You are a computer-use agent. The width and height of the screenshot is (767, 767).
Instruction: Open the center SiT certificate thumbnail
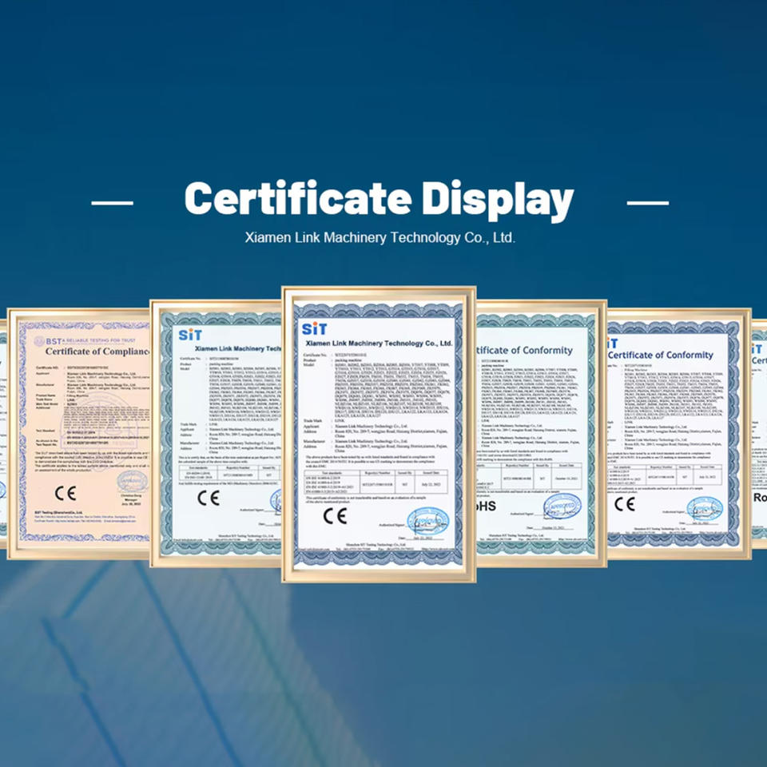[x=379, y=435]
